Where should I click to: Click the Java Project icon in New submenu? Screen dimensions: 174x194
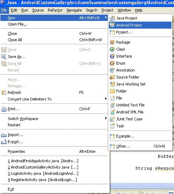(x=112, y=18)
